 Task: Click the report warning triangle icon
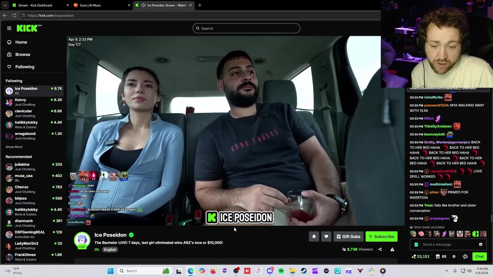392,249
